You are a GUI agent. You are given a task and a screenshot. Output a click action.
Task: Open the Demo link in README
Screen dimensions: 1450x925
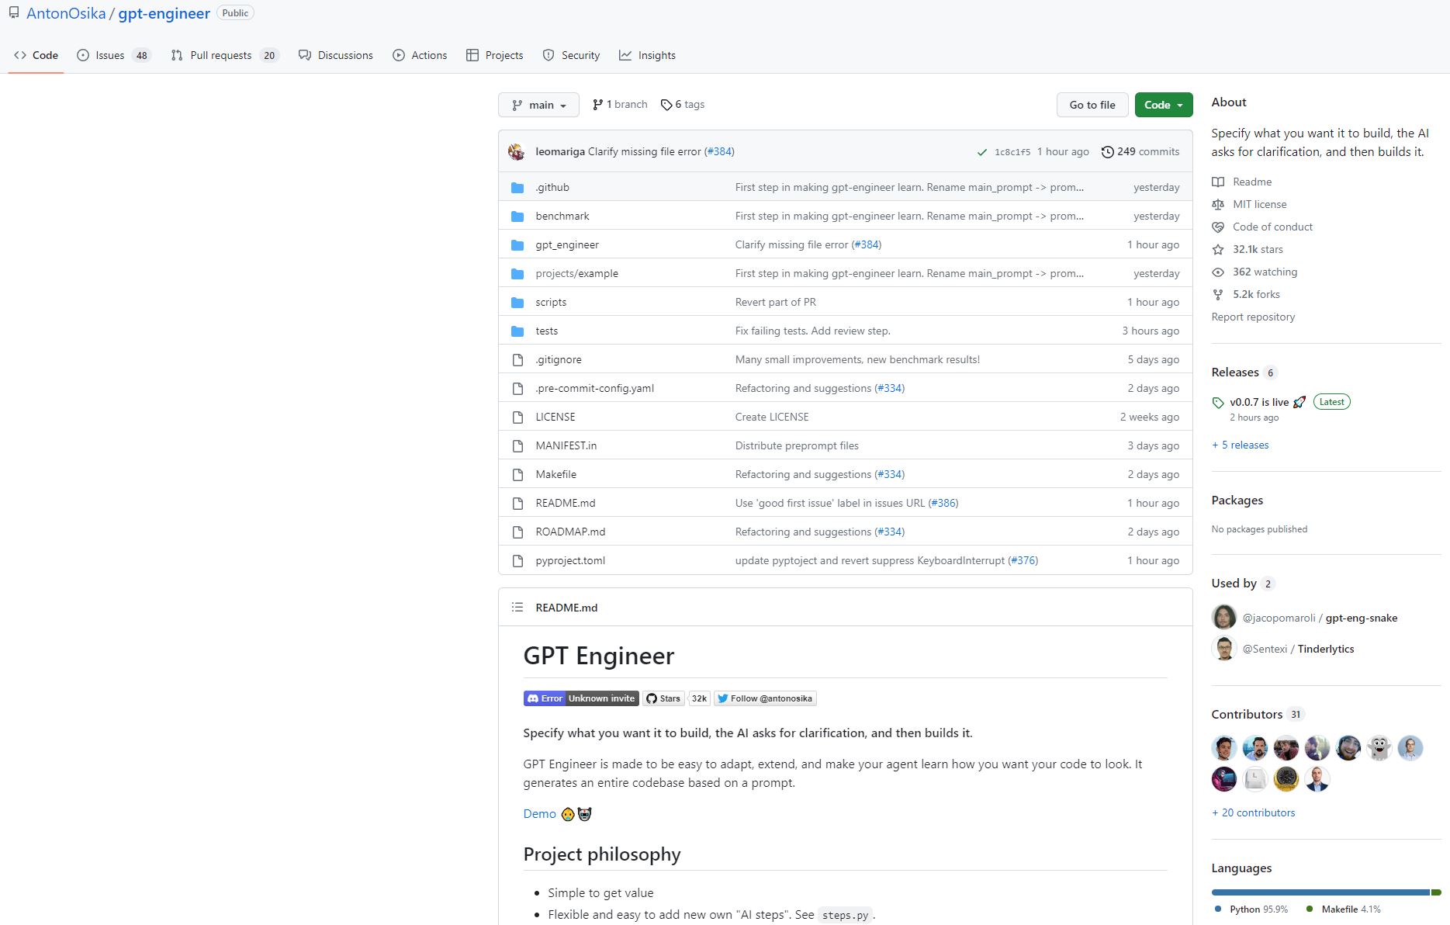pyautogui.click(x=539, y=813)
